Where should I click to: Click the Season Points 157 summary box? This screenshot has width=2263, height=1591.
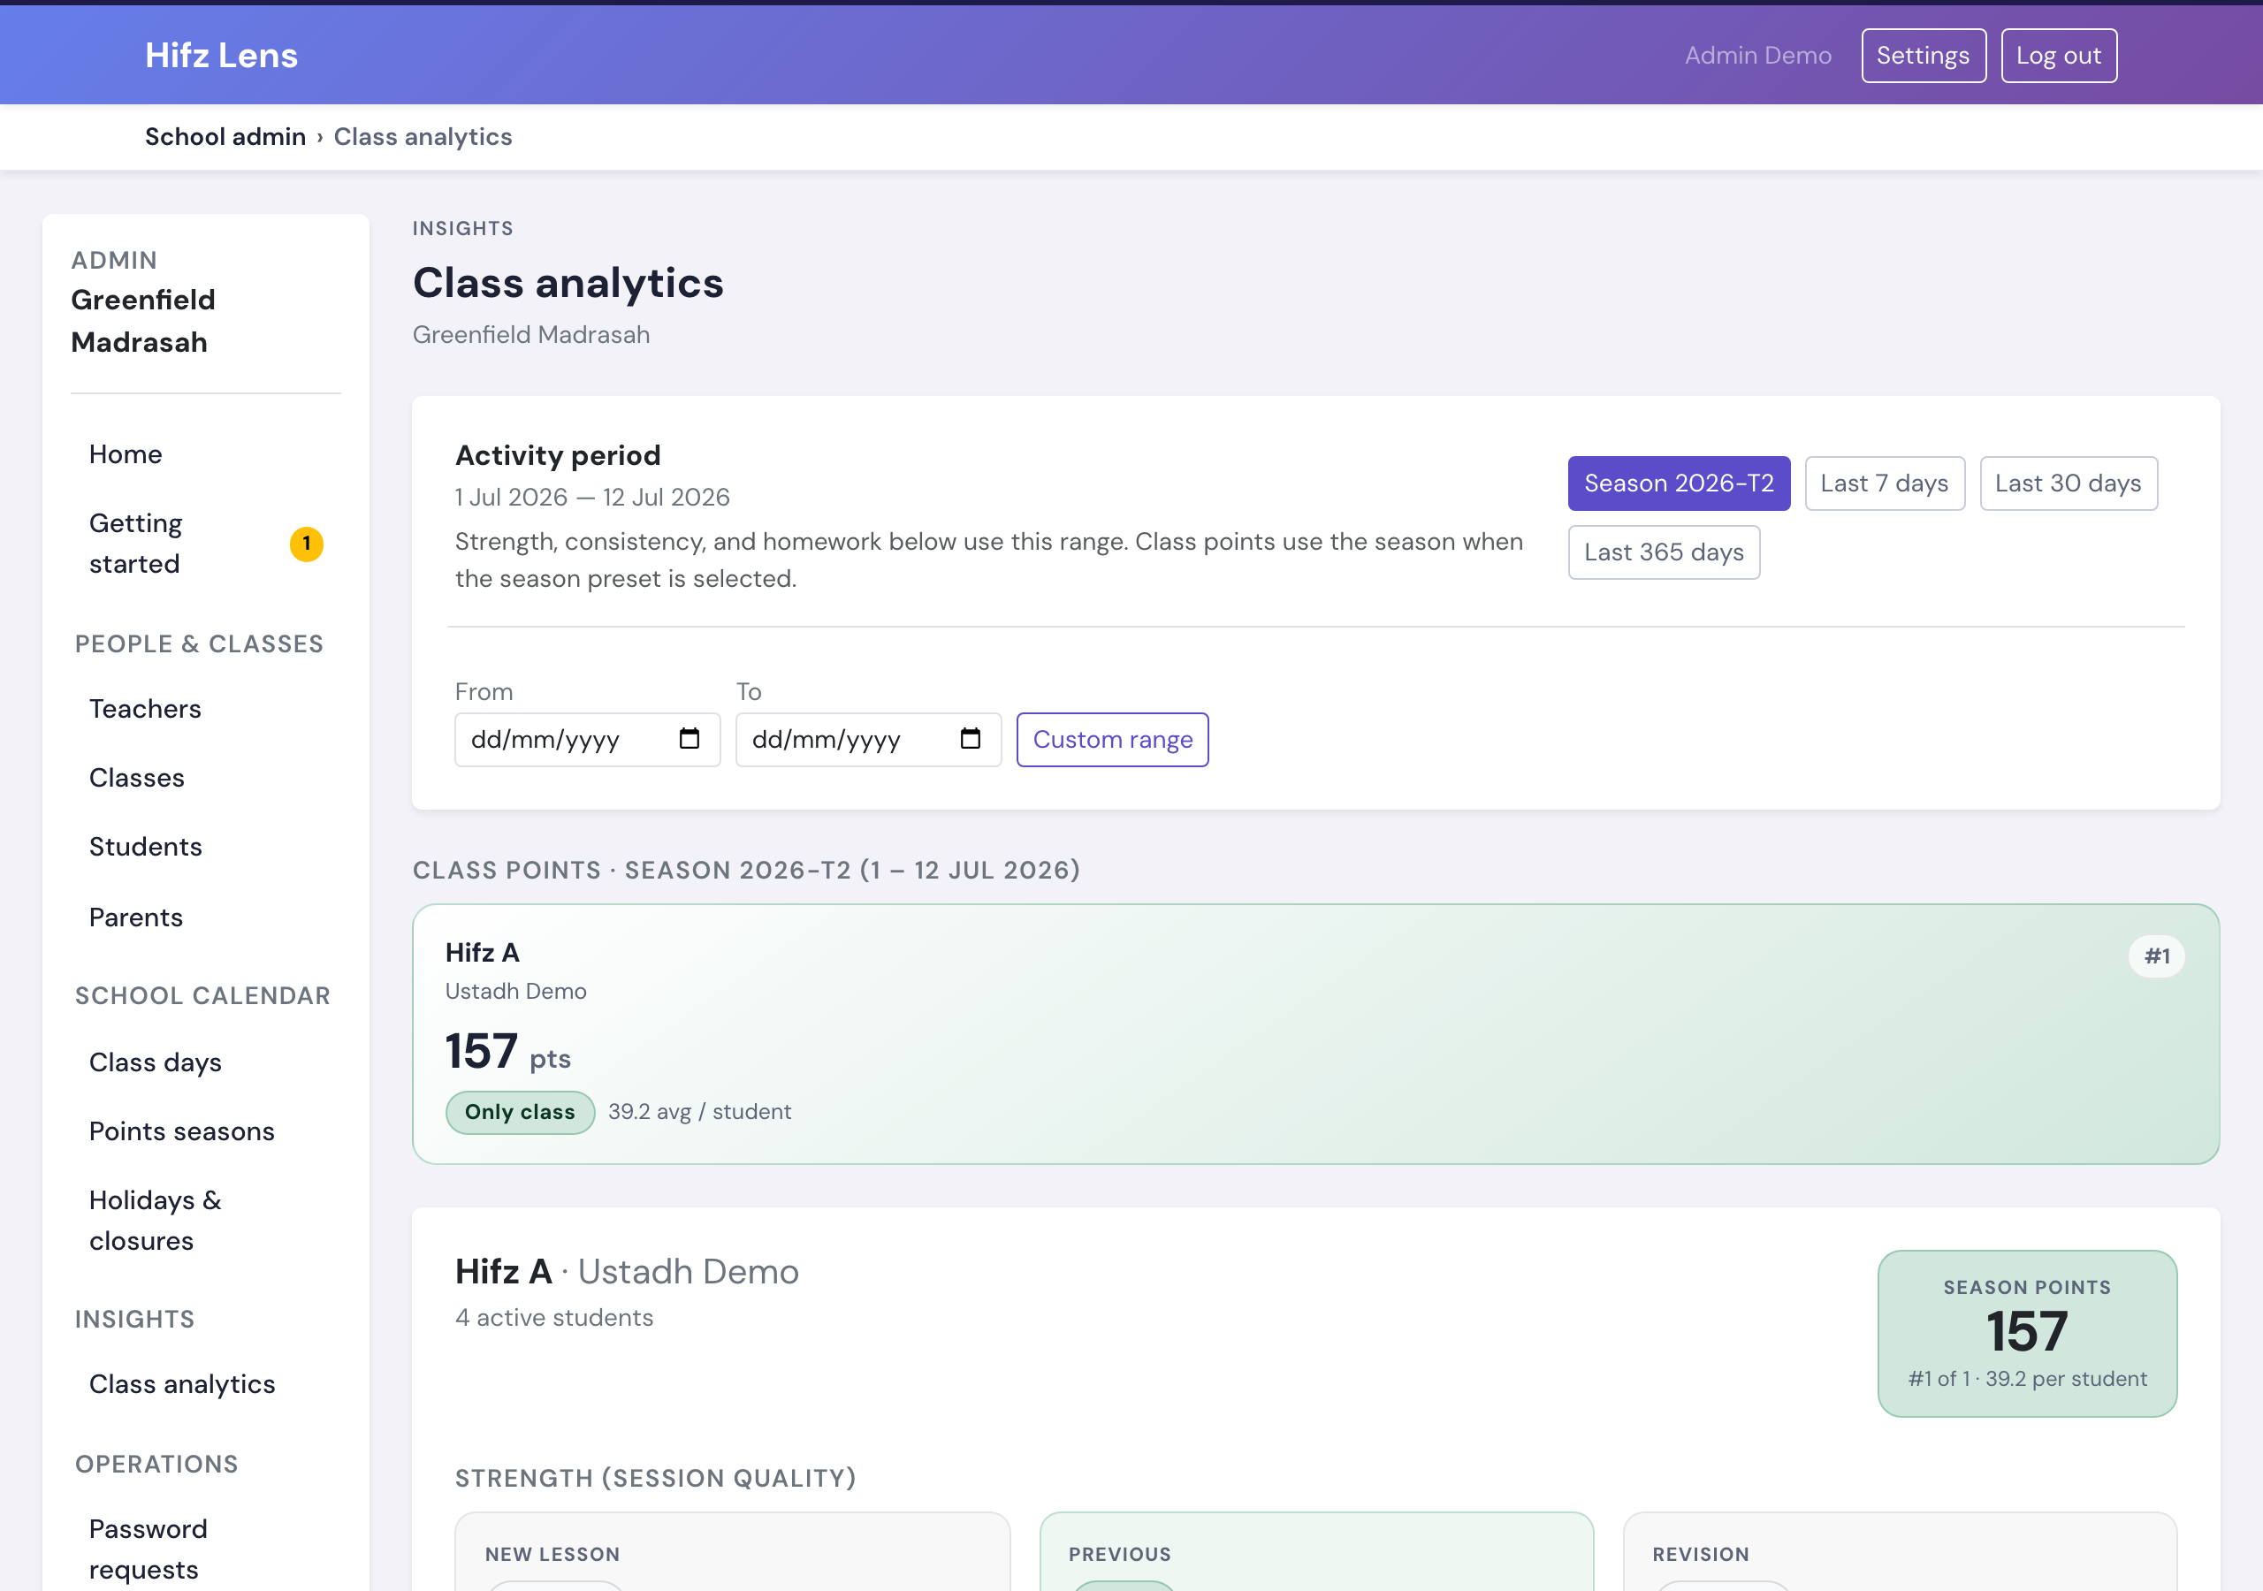pos(2026,1334)
